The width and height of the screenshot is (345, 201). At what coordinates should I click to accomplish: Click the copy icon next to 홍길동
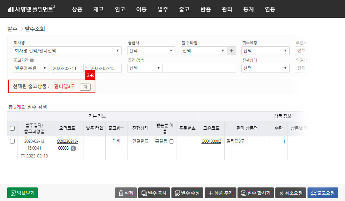click(x=171, y=141)
